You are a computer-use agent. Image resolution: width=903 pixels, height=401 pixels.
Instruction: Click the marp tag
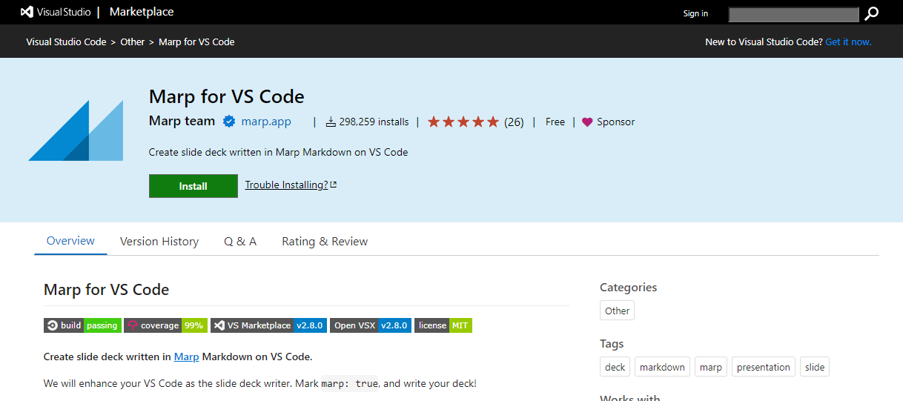[x=711, y=367]
